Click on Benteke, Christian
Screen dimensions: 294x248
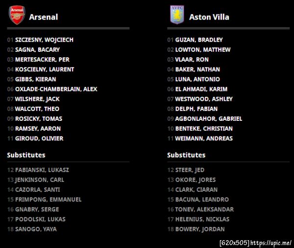pos(204,129)
